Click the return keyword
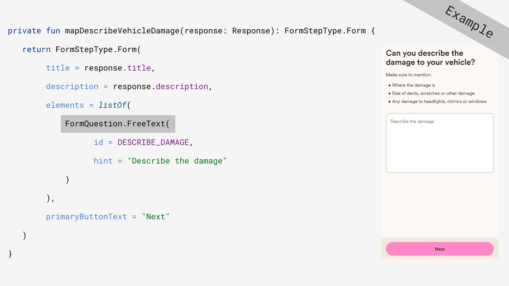 (x=36, y=50)
